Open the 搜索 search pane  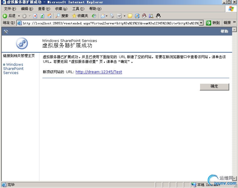coord(62,16)
